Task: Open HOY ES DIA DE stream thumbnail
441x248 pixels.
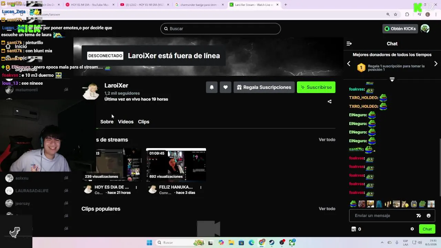Action: pos(112,165)
